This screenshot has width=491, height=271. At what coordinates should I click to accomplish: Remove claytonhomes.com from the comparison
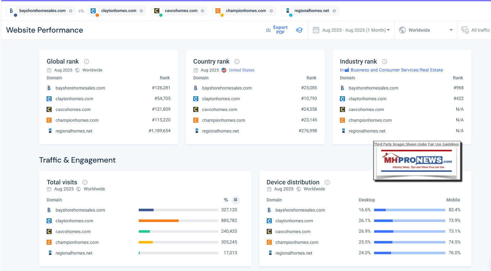point(141,11)
